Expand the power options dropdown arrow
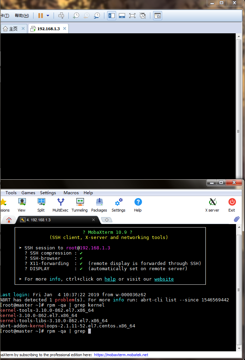This screenshot has width=245, height=360. [x=48, y=16]
